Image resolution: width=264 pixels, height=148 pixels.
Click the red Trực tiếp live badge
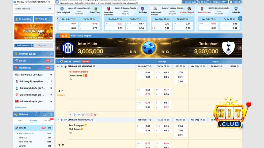pyautogui.click(x=85, y=62)
